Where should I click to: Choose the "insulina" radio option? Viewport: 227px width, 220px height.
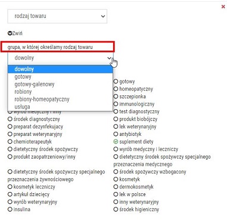pos(10,209)
